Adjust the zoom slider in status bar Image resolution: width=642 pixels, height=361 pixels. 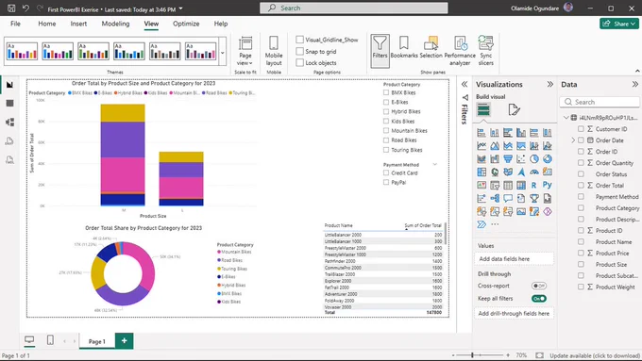coord(472,355)
